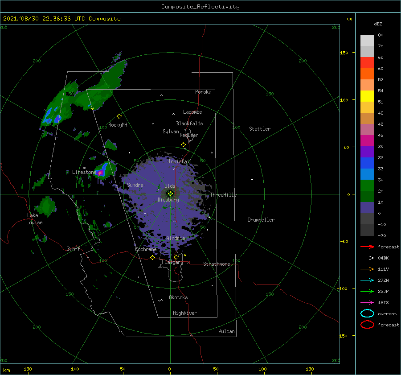Click the Banff town label
The width and height of the screenshot is (401, 375).
(74, 248)
